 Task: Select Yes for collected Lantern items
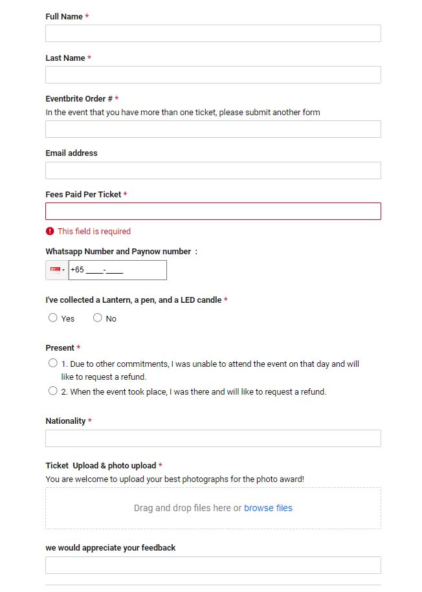(53, 318)
